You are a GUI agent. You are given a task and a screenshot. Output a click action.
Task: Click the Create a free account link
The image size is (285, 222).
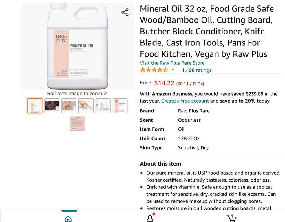pyautogui.click(x=185, y=101)
